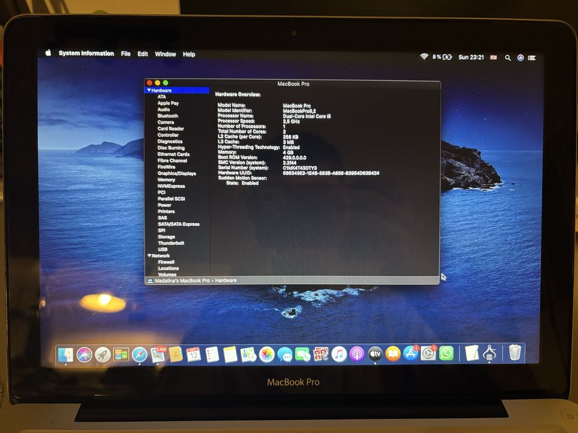The width and height of the screenshot is (578, 433).
Task: Click the Siri menu bar icon
Action: 520,58
